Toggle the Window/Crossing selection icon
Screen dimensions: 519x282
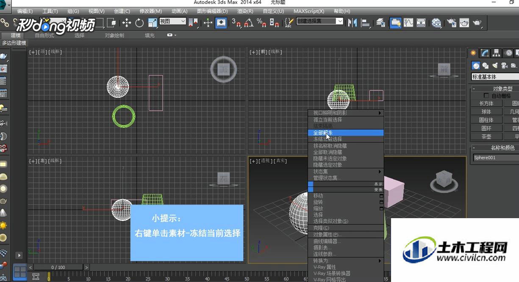pyautogui.click(x=112, y=23)
